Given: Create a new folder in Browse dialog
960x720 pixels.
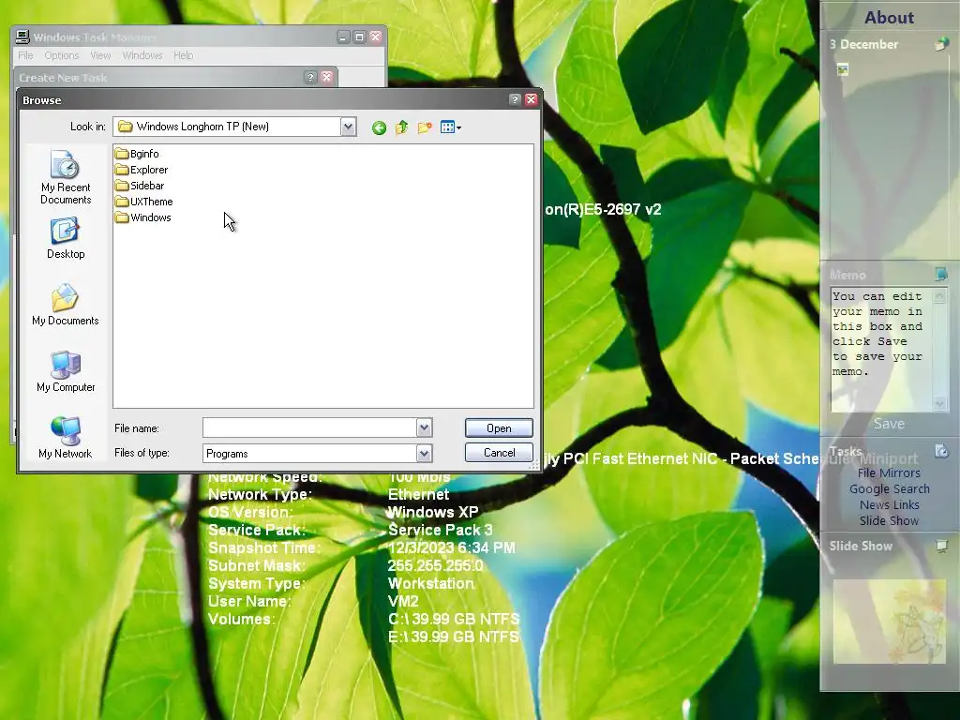Looking at the screenshot, I should pos(425,127).
